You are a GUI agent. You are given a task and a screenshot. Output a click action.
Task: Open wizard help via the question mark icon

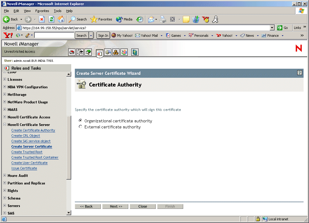(300, 73)
